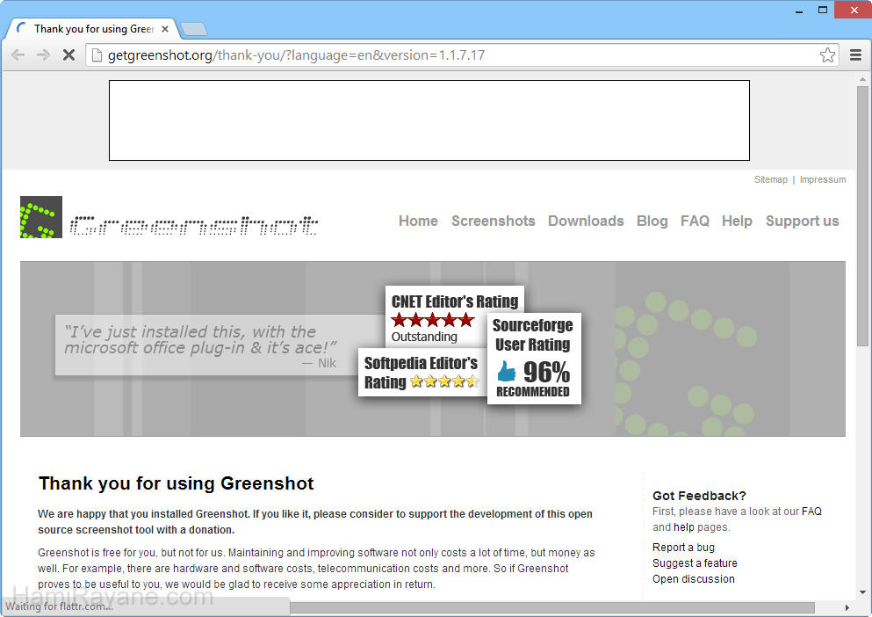
Task: Click the 'Outstanding' text under CNET rating
Action: tap(424, 337)
